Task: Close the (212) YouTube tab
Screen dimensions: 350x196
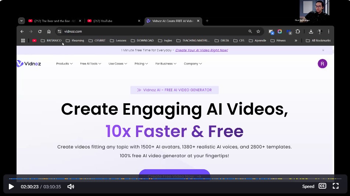Action: (x=139, y=21)
